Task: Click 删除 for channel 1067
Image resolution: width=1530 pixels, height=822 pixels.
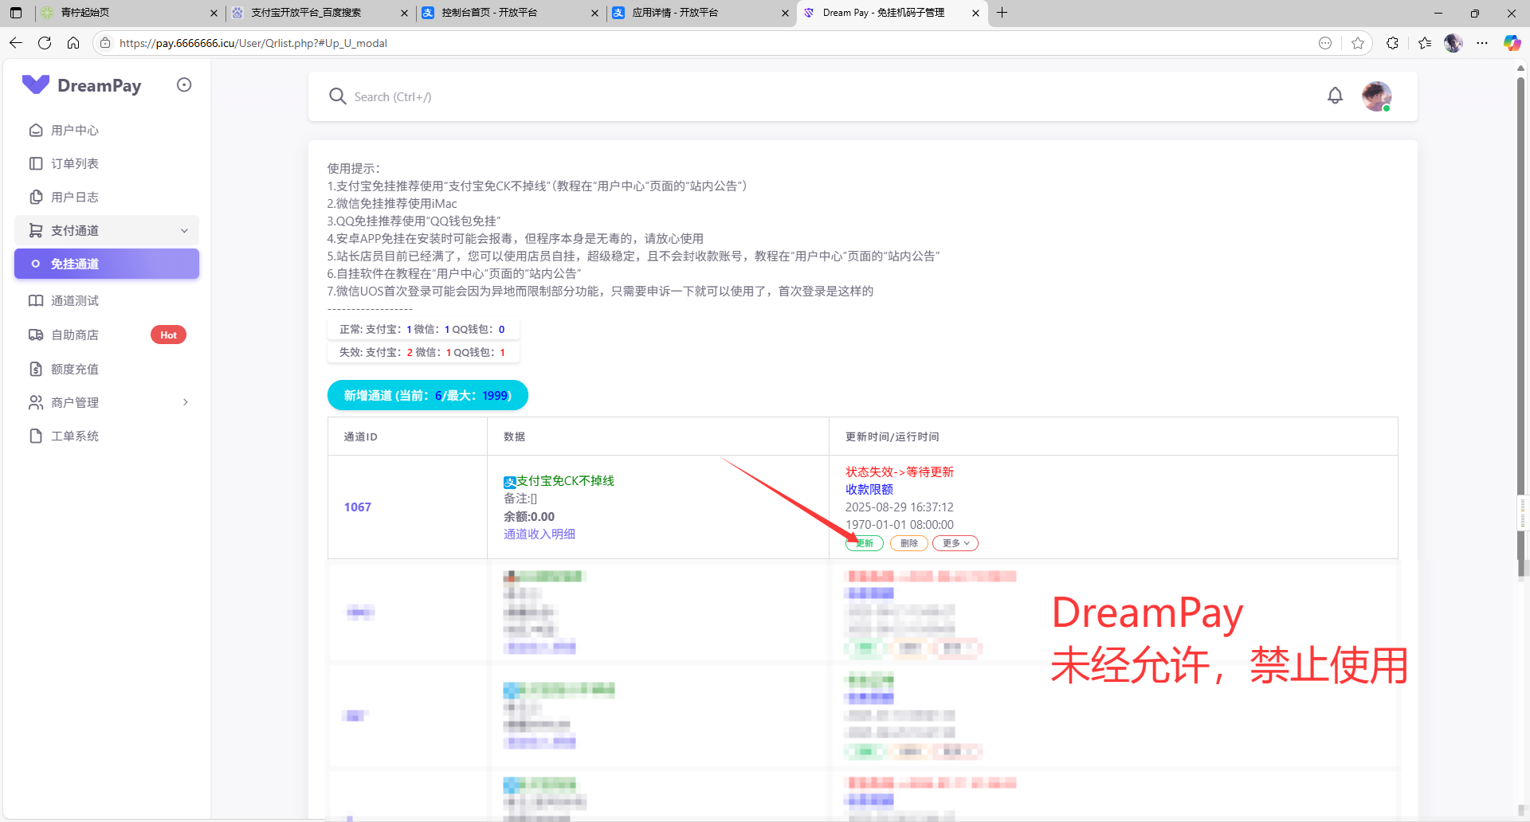Action: [908, 543]
